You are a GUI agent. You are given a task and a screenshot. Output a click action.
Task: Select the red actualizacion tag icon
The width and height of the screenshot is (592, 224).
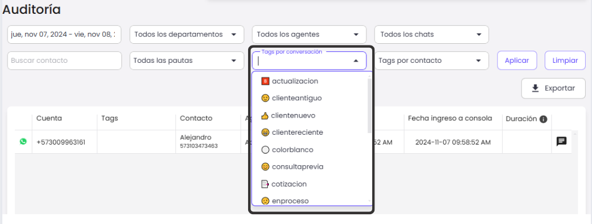(x=265, y=81)
